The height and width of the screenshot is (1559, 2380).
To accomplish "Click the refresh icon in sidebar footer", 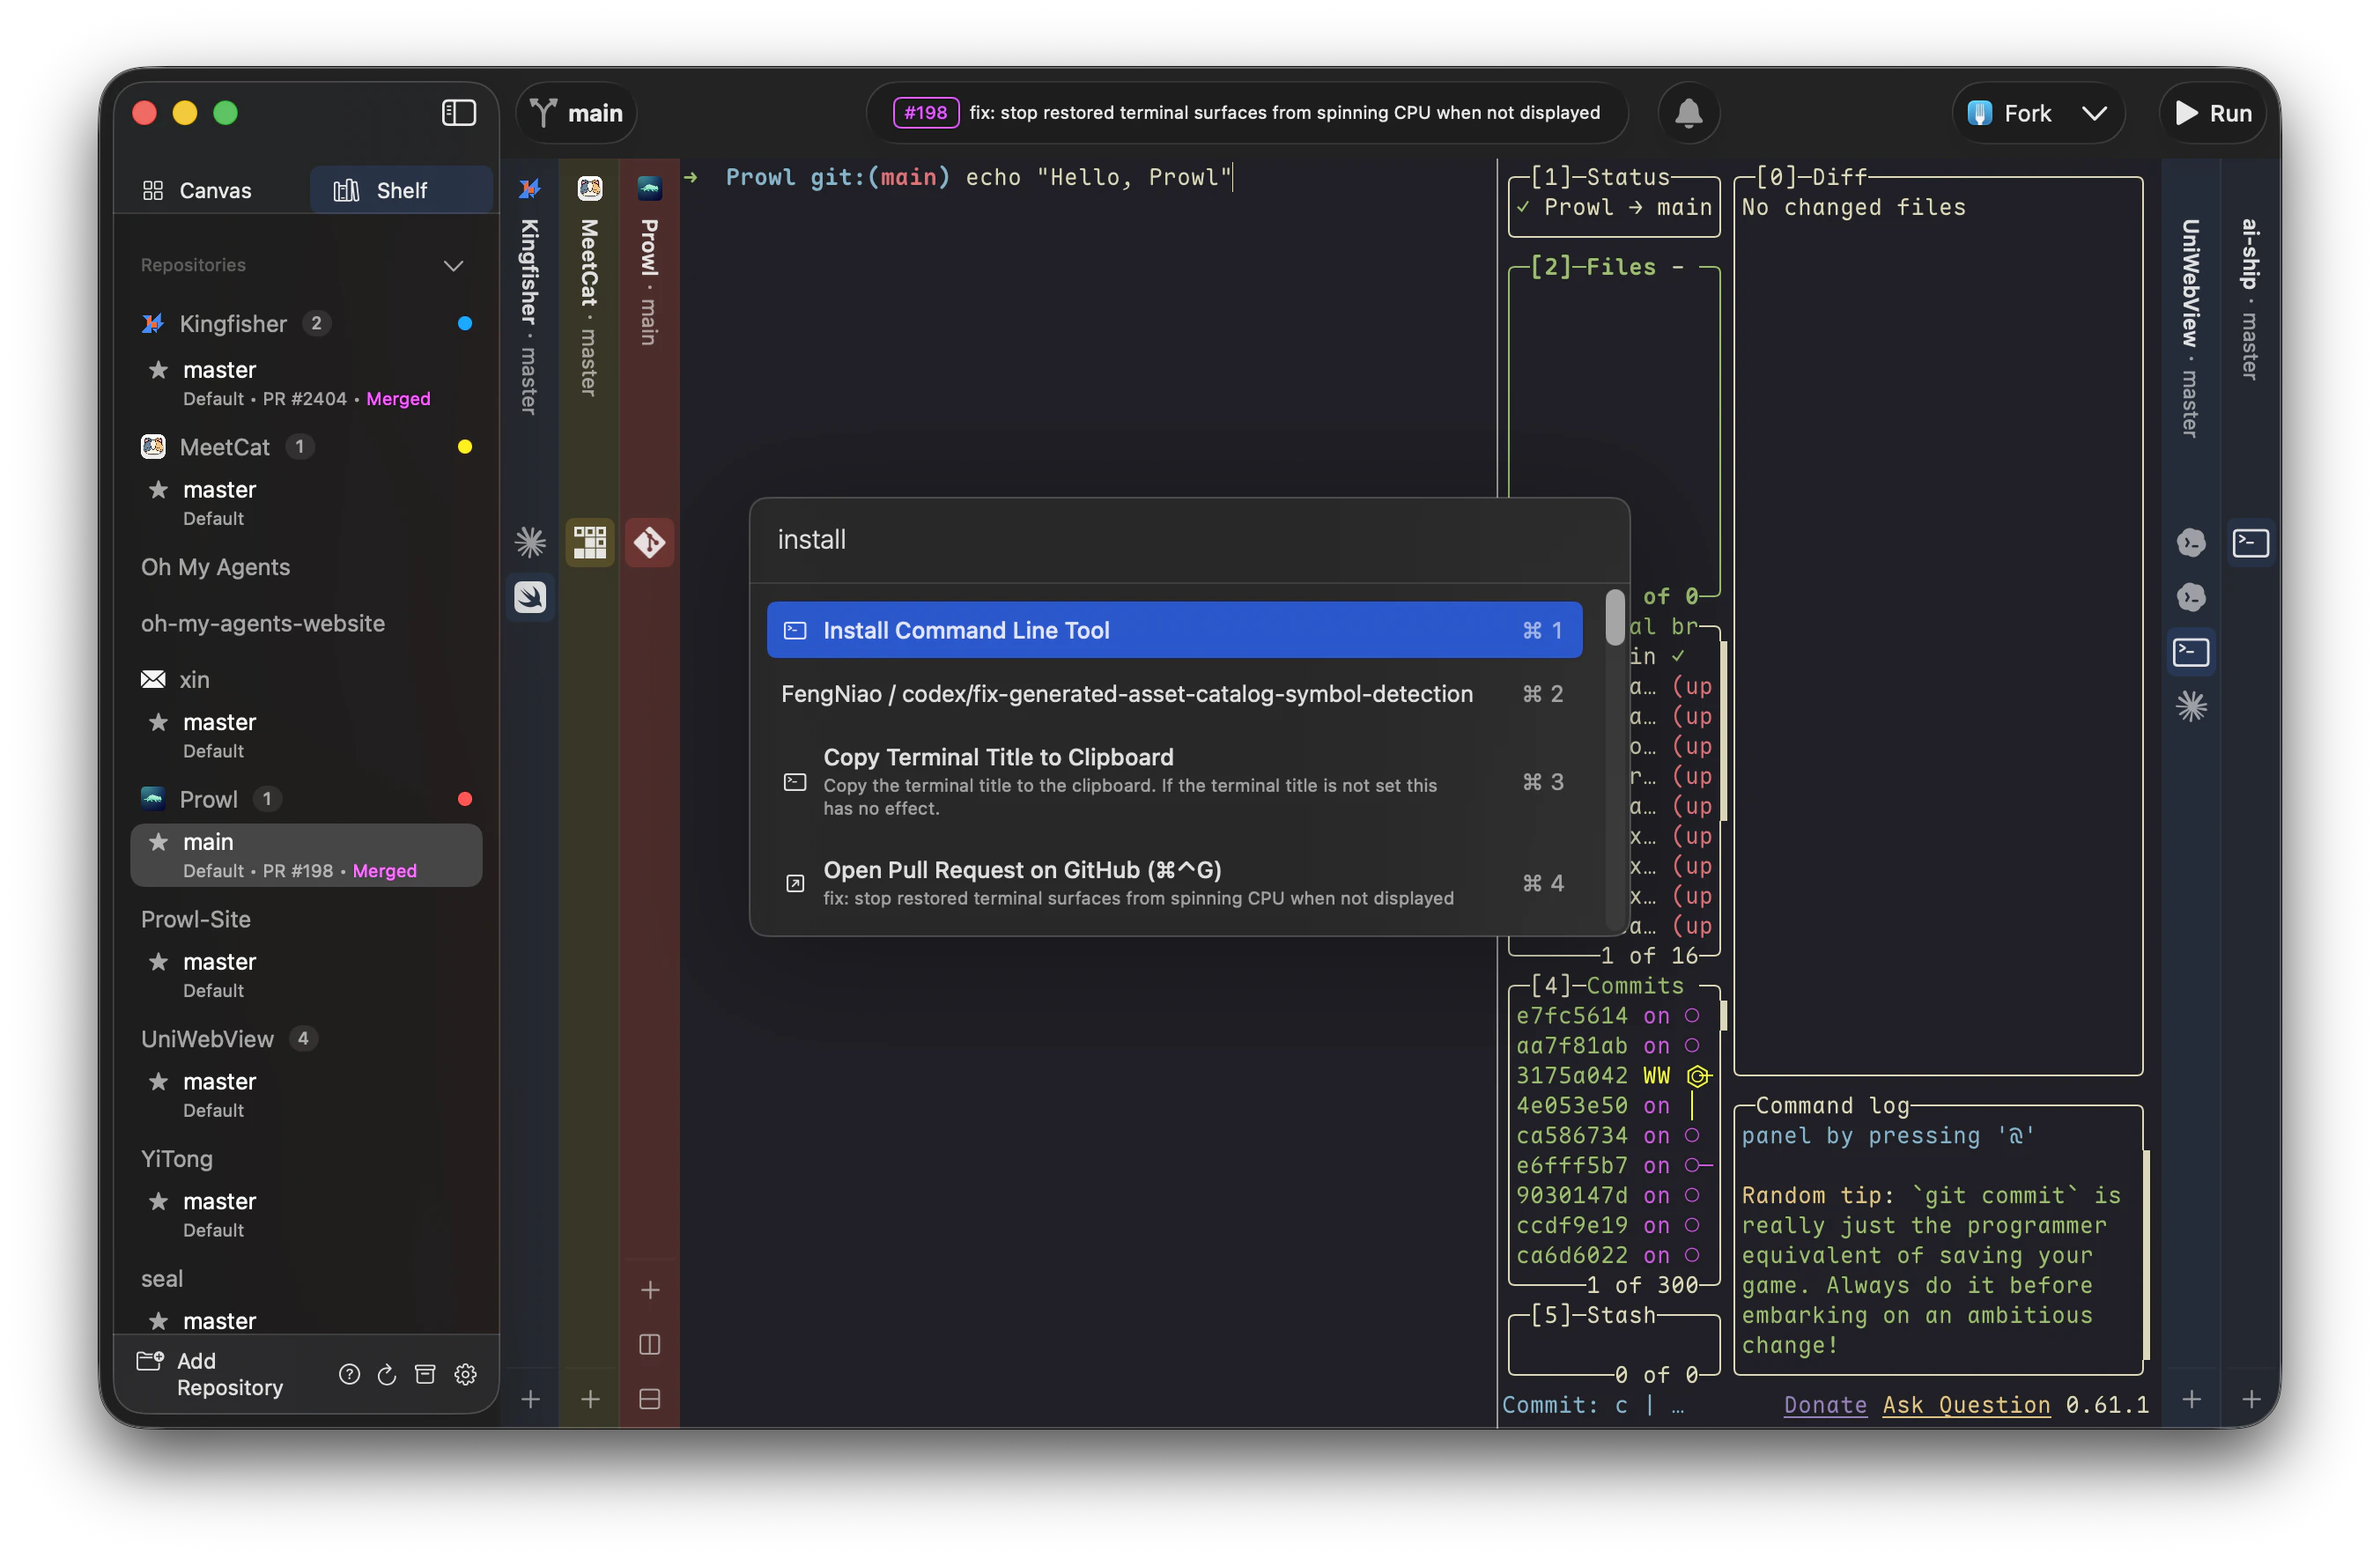I will click(387, 1374).
